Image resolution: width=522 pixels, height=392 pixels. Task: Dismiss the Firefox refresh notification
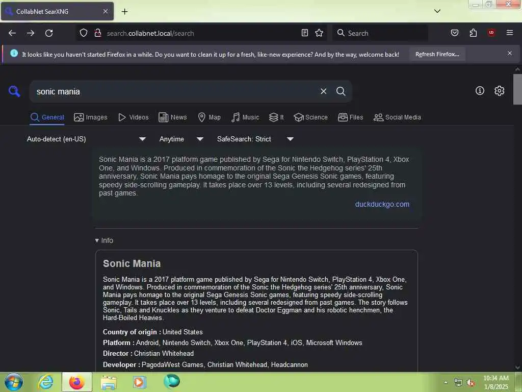[510, 53]
